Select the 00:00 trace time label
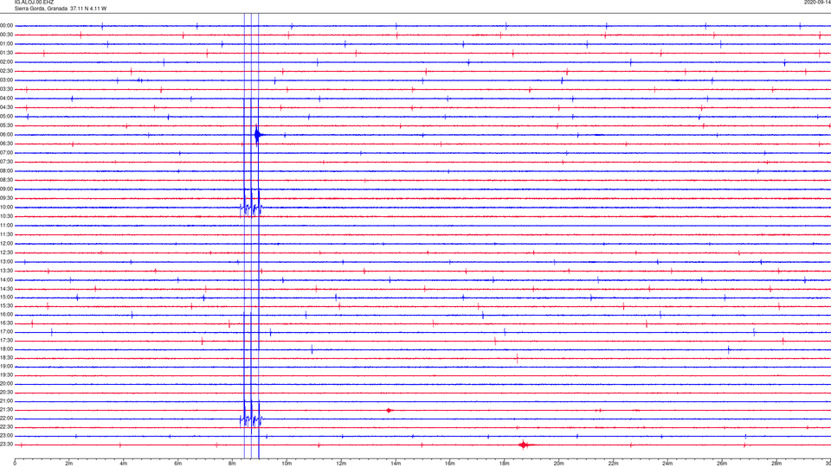Image resolution: width=831 pixels, height=467 pixels. coord(6,25)
